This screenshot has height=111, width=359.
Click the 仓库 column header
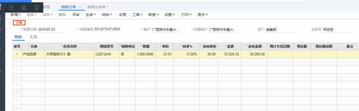(x=33, y=47)
